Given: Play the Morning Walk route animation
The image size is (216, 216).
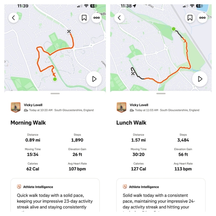Looking at the screenshot, I should [x=94, y=79].
